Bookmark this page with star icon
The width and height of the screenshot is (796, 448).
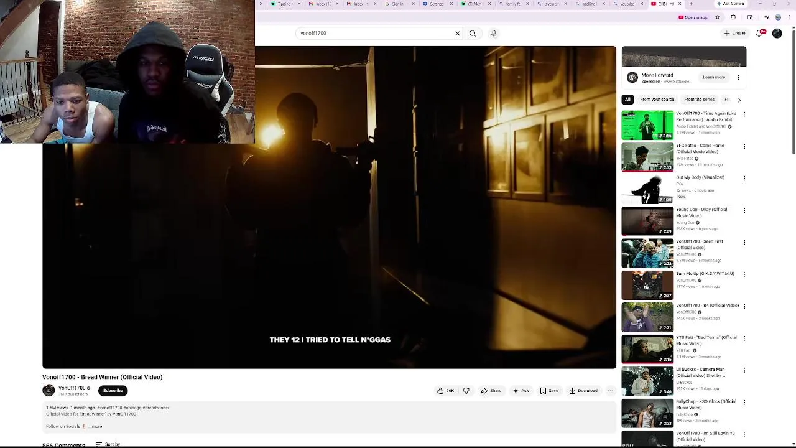click(x=717, y=17)
